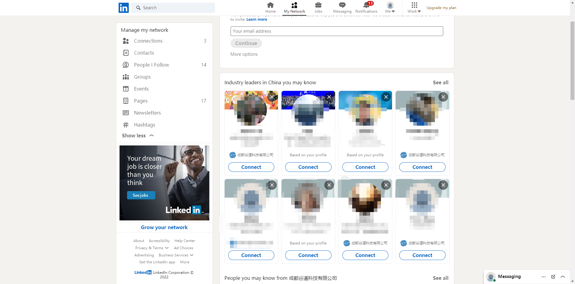Click the Groups icon in sidebar
This screenshot has width=575, height=284.
pos(126,77)
